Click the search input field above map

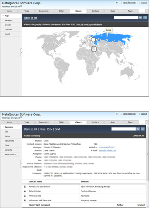click(x=126, y=18)
